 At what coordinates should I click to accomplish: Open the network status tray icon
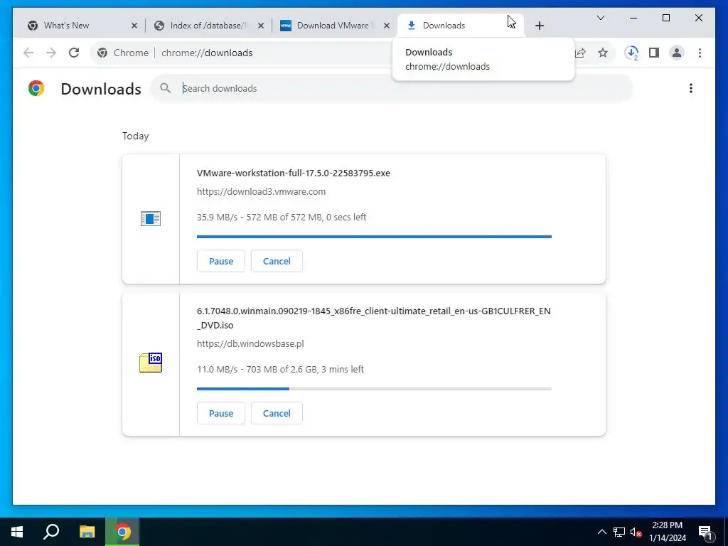(x=619, y=532)
